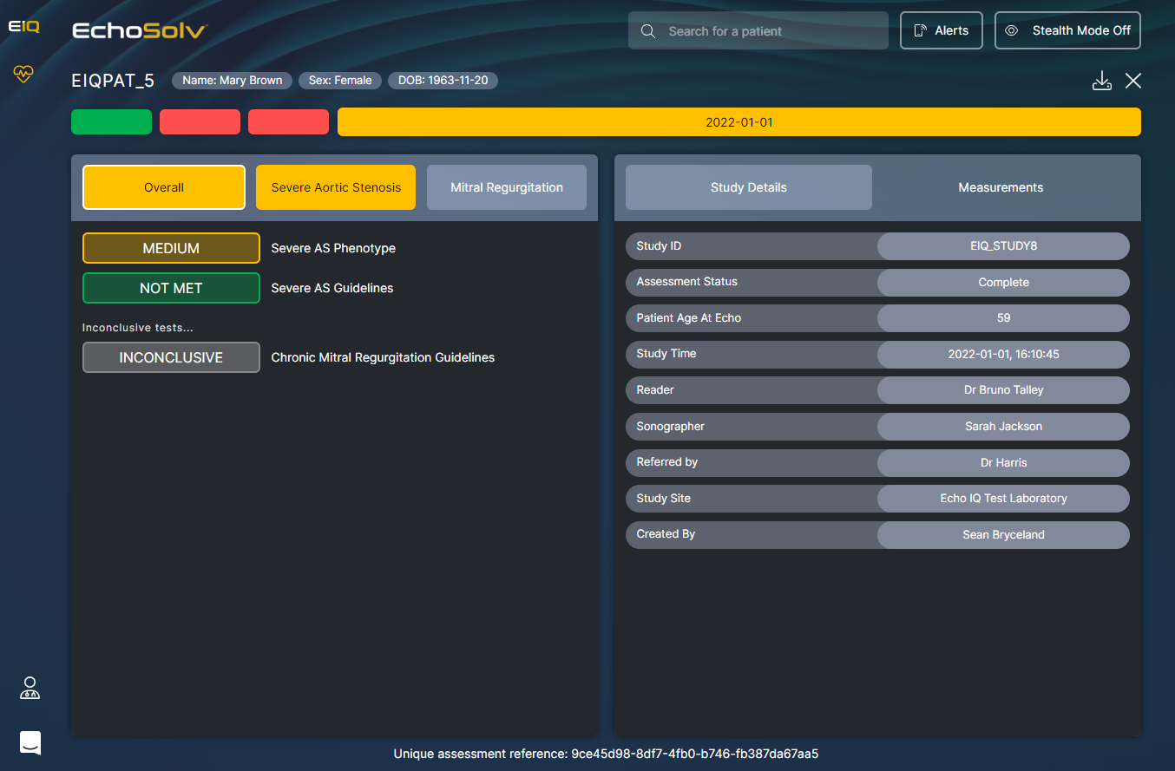Click the MEDIUM Severe AS Phenotype badge
This screenshot has width=1175, height=771.
pyautogui.click(x=171, y=248)
